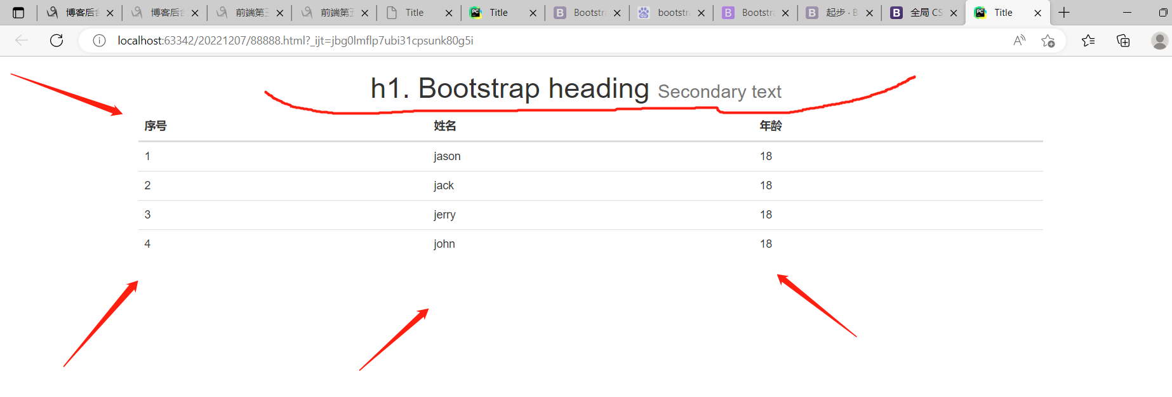This screenshot has width=1172, height=397.
Task: Click the name cell 'jack'
Action: tap(444, 185)
